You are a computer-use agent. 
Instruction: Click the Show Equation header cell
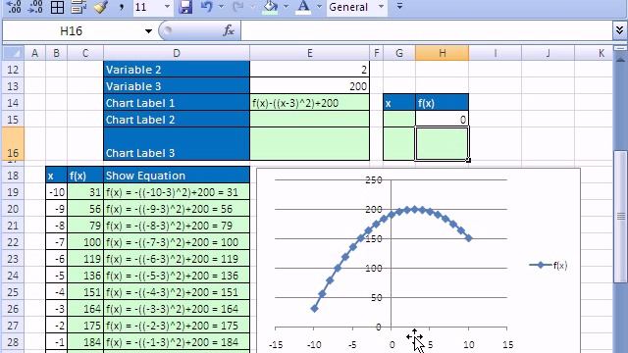pyautogui.click(x=177, y=176)
